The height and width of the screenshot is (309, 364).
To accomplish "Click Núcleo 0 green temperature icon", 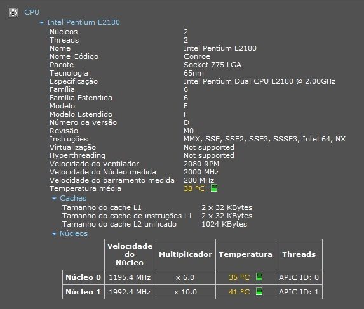I will 259,277.
